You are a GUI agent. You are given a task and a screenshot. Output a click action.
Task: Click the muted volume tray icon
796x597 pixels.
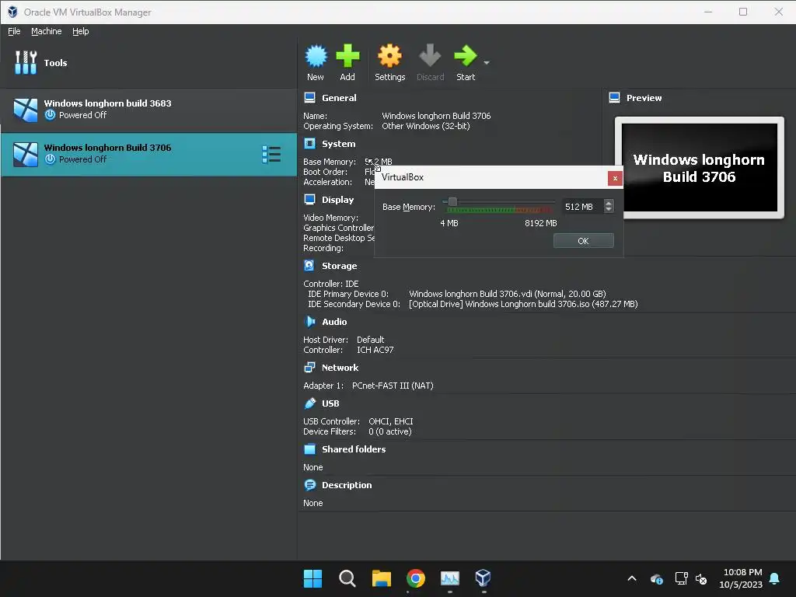[701, 578]
